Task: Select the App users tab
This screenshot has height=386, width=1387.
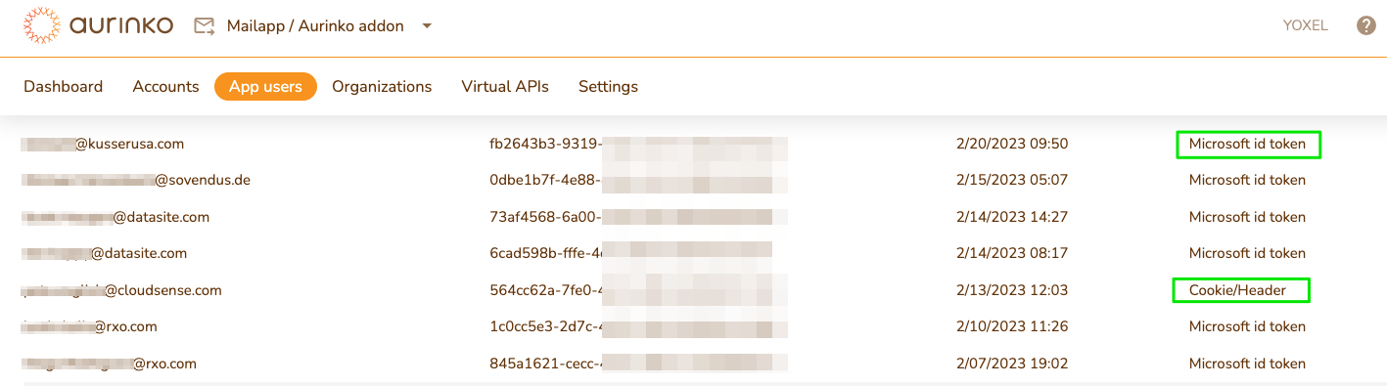Action: (x=265, y=86)
